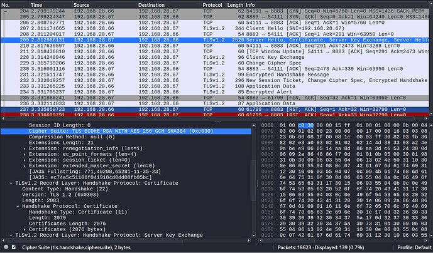Select packet 234 Encrypted Alert

[215, 92]
